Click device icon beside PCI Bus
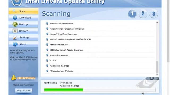The height and width of the screenshot is (95, 170). [x=47, y=60]
